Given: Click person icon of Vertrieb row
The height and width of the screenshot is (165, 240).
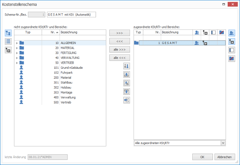Looking at the screenshot, I should click(21, 102).
